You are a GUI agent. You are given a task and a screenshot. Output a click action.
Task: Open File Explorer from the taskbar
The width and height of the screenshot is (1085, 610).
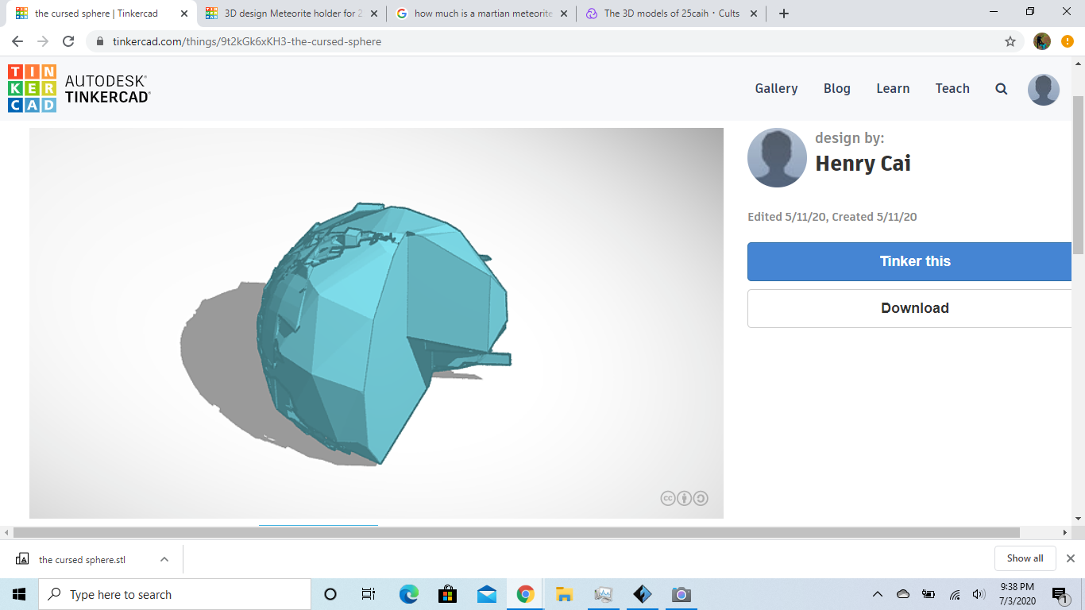coord(564,594)
